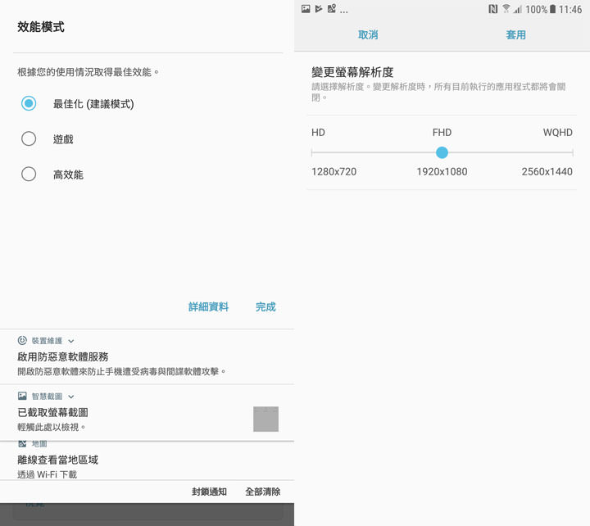Select 最佳化 (建議模式) radio option

[x=29, y=104]
